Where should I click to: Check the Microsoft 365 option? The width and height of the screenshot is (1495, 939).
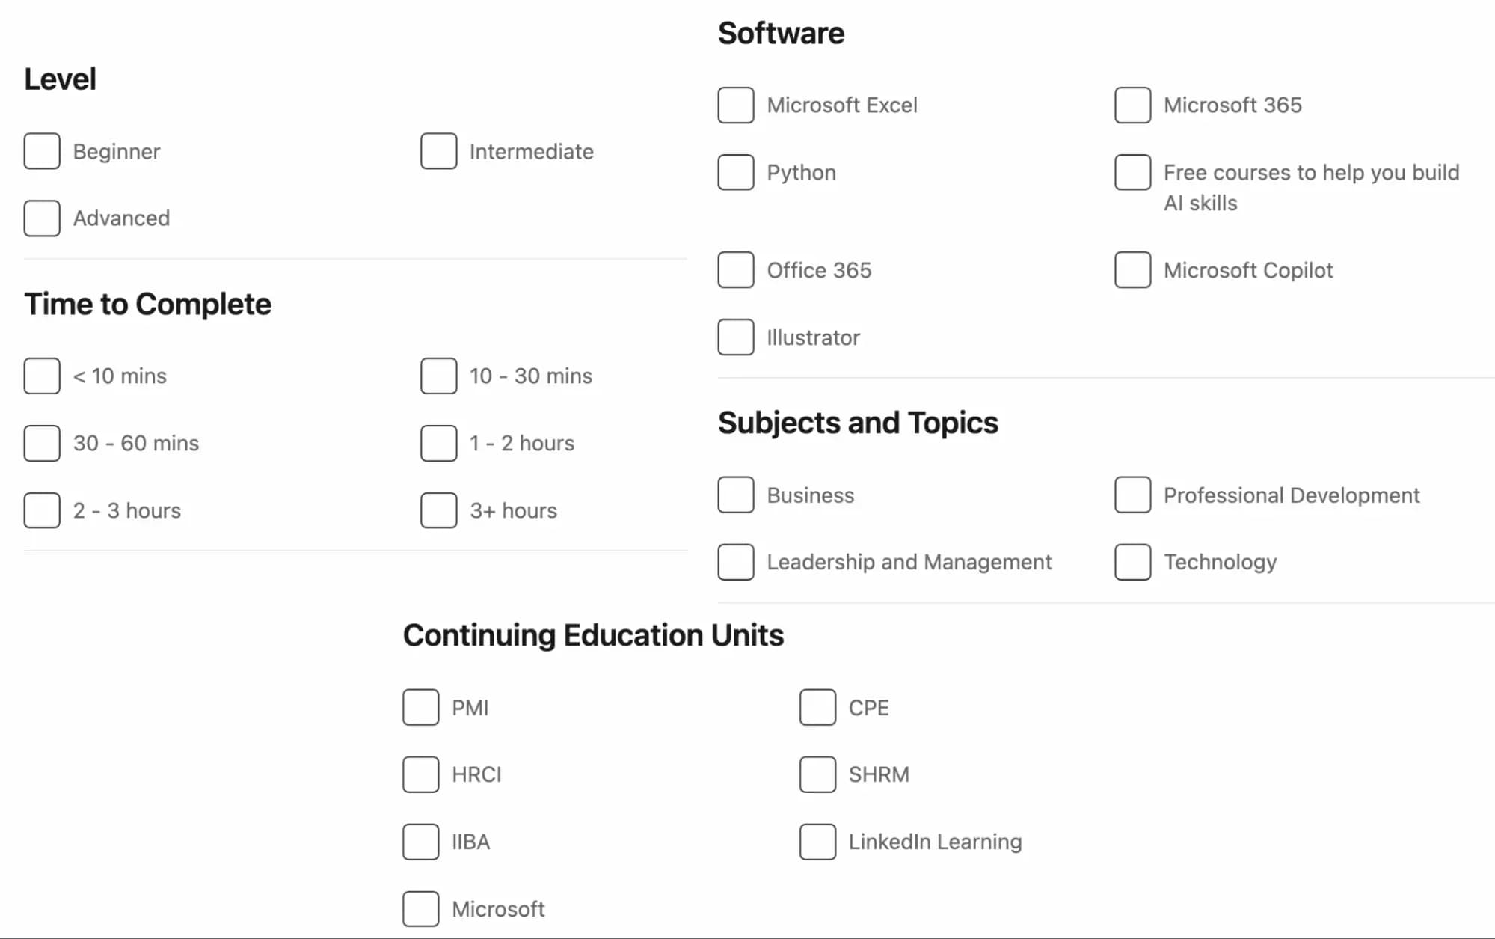pos(1132,105)
